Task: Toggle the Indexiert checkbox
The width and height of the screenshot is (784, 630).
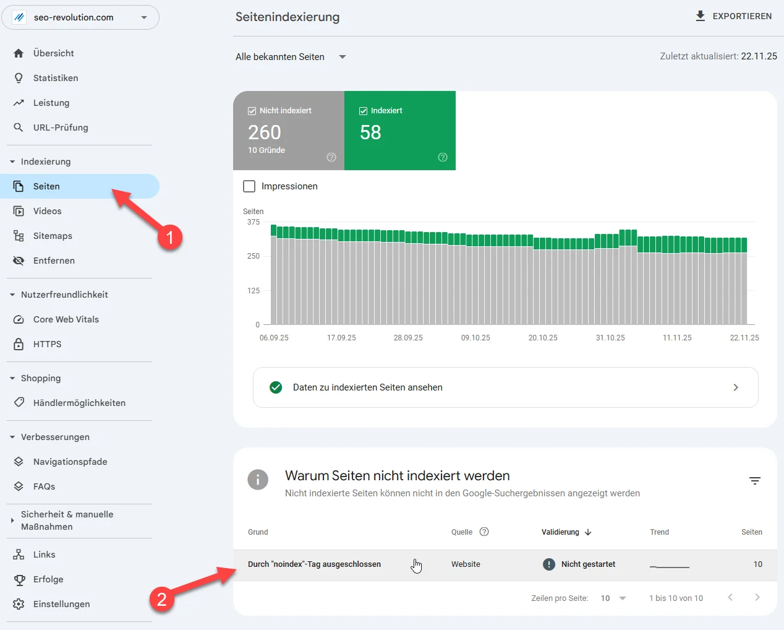Action: point(363,111)
